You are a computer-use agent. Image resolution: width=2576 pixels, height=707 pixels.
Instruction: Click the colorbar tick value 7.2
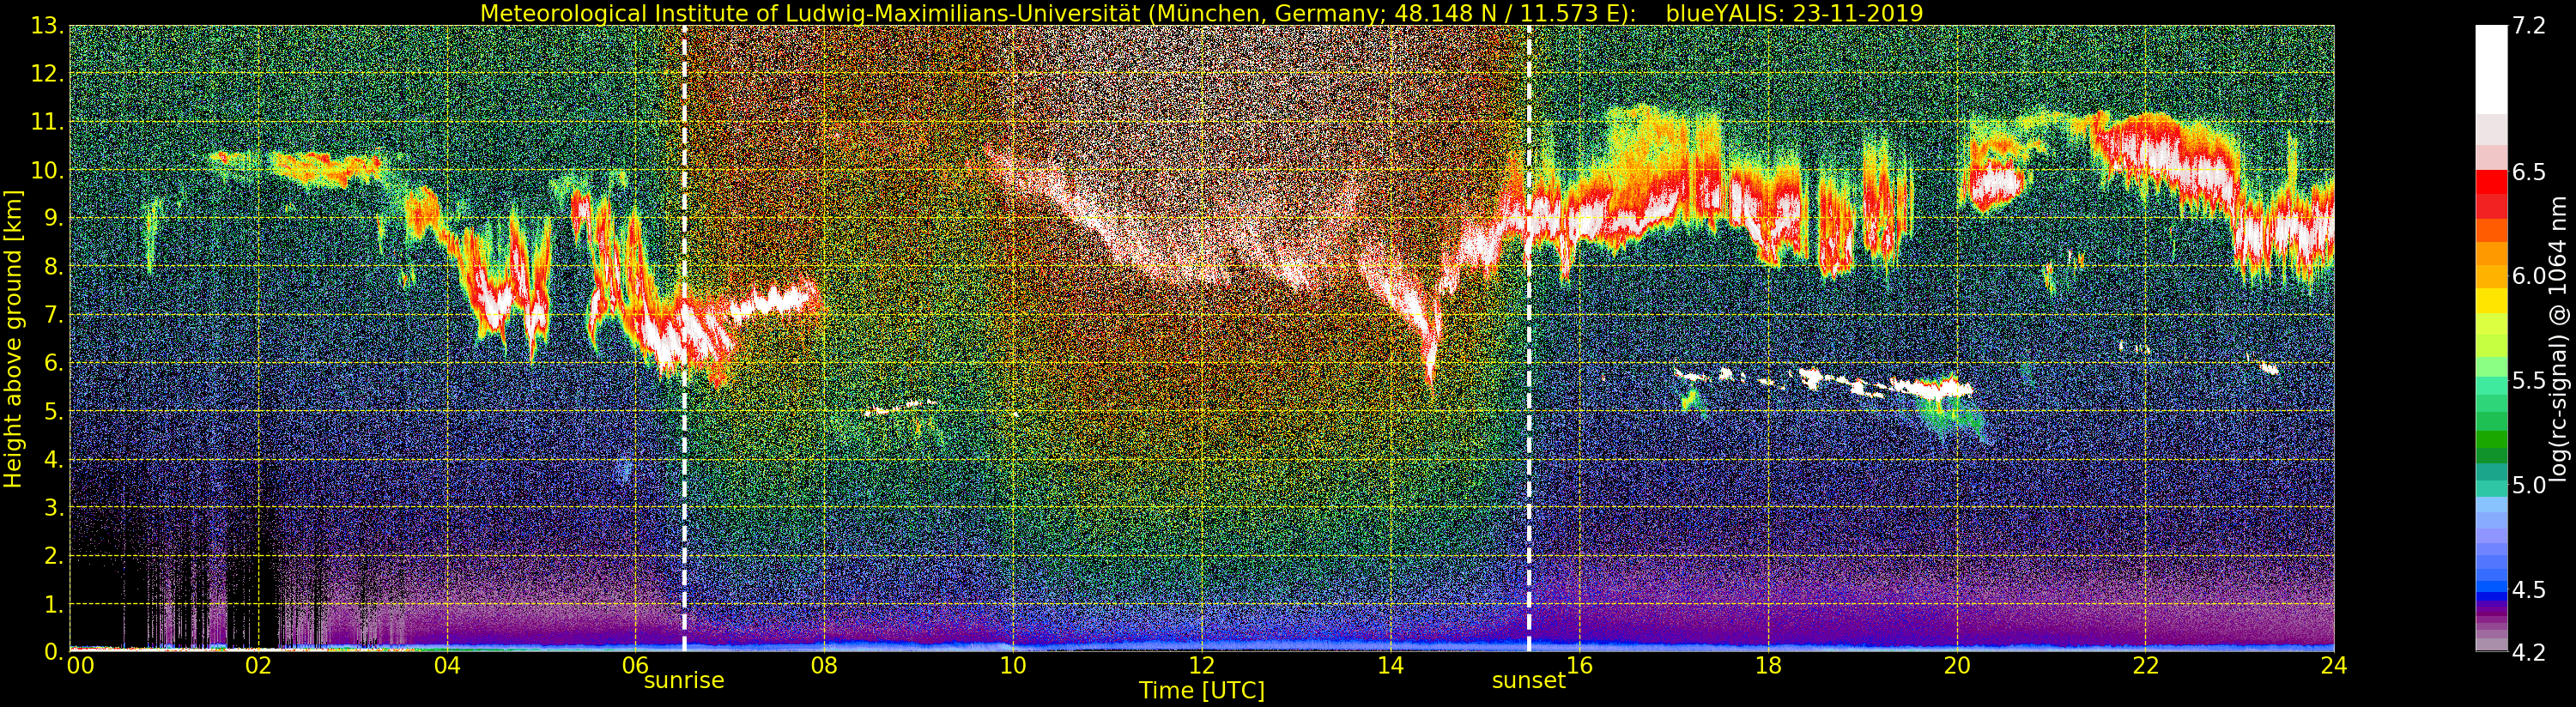2530,27
